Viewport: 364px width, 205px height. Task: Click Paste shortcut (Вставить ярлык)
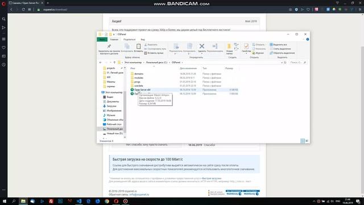[154, 53]
